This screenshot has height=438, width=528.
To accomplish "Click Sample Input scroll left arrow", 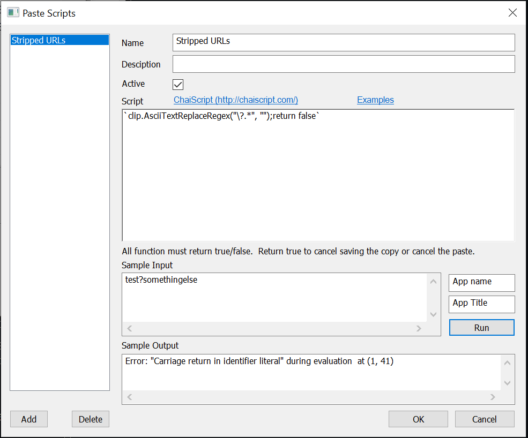I will click(130, 328).
